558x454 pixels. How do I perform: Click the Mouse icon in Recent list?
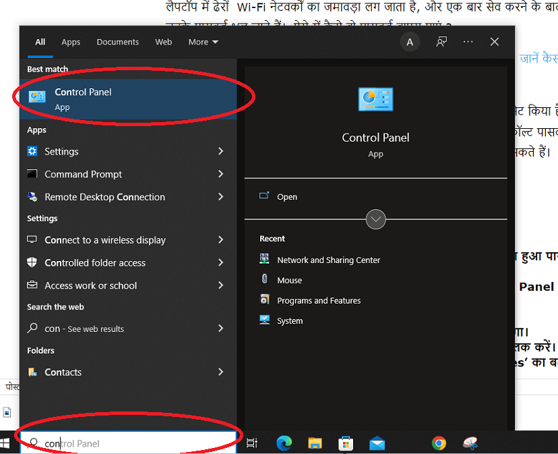[264, 279]
